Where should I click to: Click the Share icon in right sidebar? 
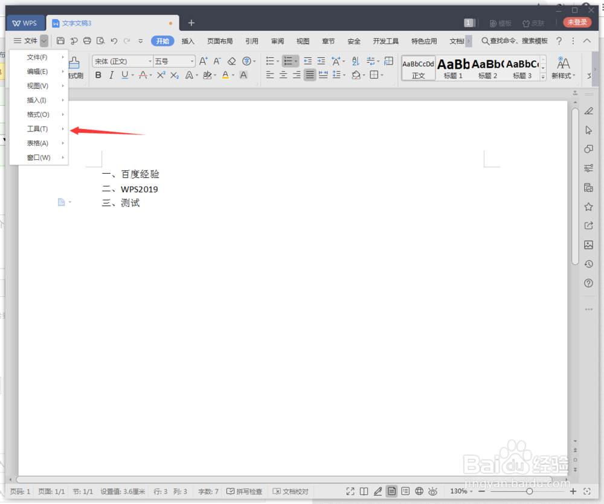click(588, 226)
